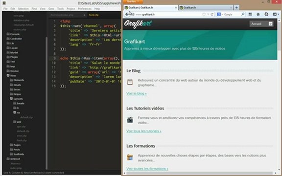Follow 'Voir tous les tutoriels' link
282x176 pixels.
[144, 131]
